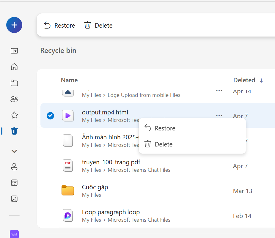
Task: Click the blank icon for Ảnh màn hình file
Action: 68,141
